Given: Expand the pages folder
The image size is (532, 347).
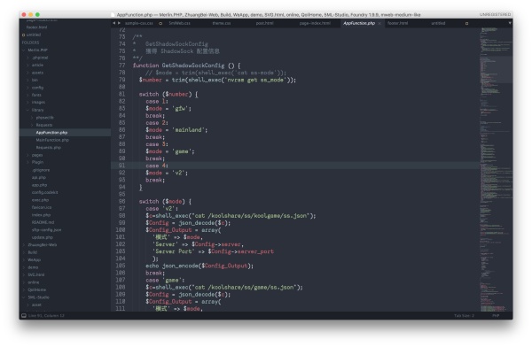Looking at the screenshot, I should [27, 155].
